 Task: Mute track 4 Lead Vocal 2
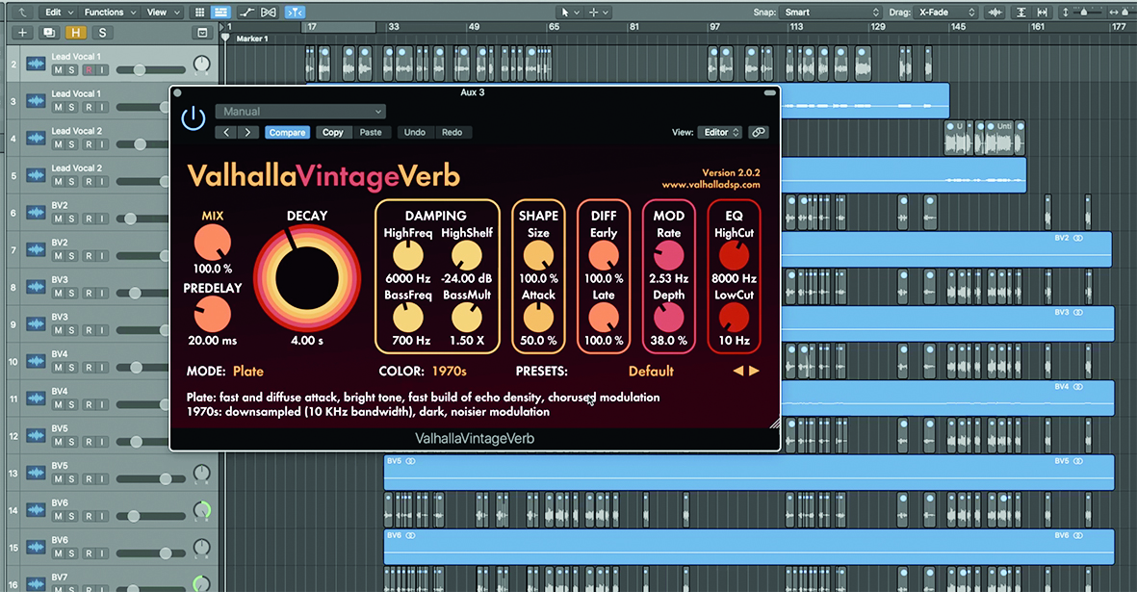(58, 145)
